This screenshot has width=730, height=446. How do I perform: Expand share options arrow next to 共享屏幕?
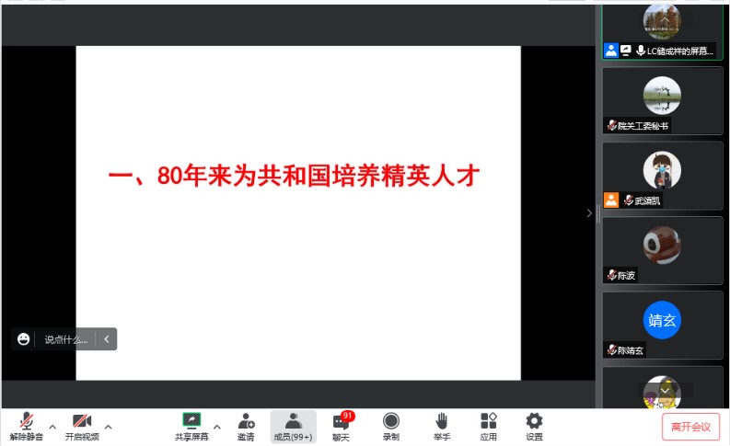coord(217,427)
